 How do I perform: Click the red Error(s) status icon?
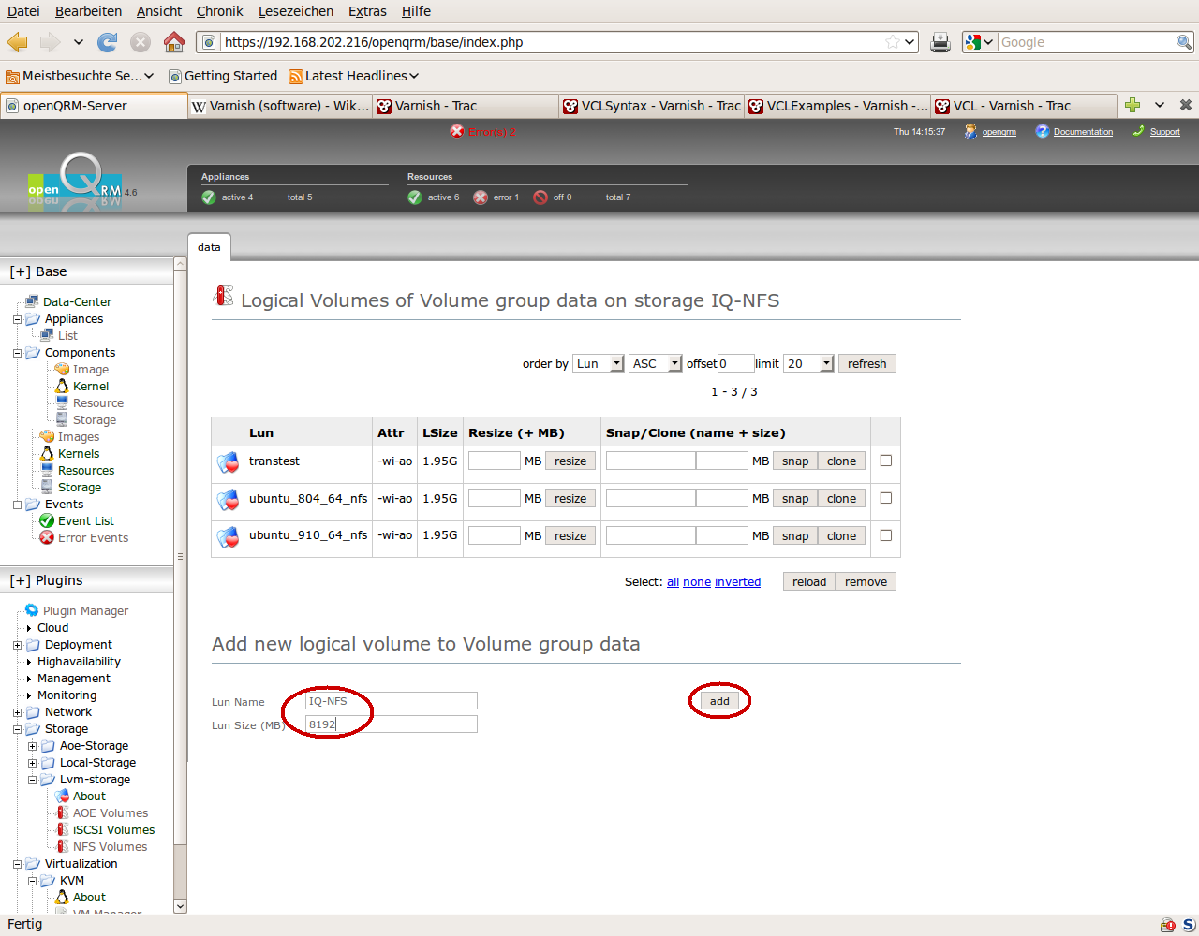coord(457,132)
